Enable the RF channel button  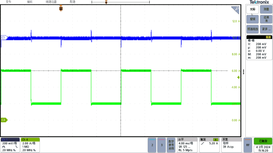tap(248, 145)
